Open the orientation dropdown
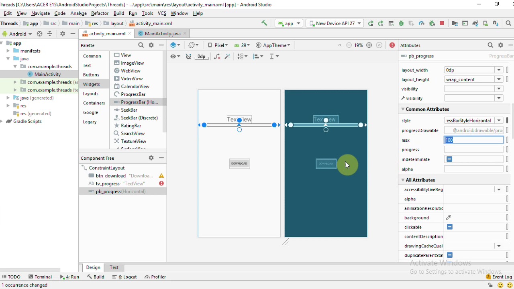Image resolution: width=514 pixels, height=289 pixels. point(194,45)
